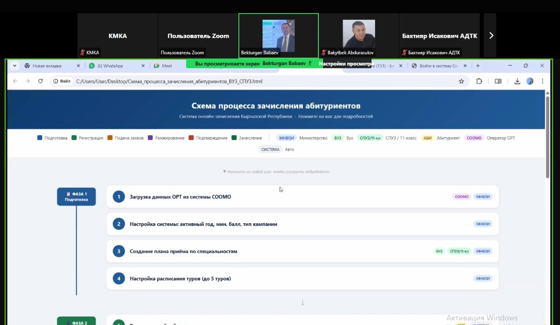Open the browser extensions puzzle icon

(x=479, y=81)
